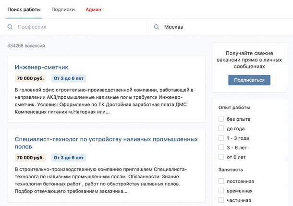This screenshot has height=206, width=293.
Task: Tick the 1 - 3 года checkbox
Action: coord(221,138)
